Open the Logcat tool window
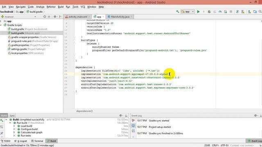This screenshot has height=147, width=262. (21, 141)
